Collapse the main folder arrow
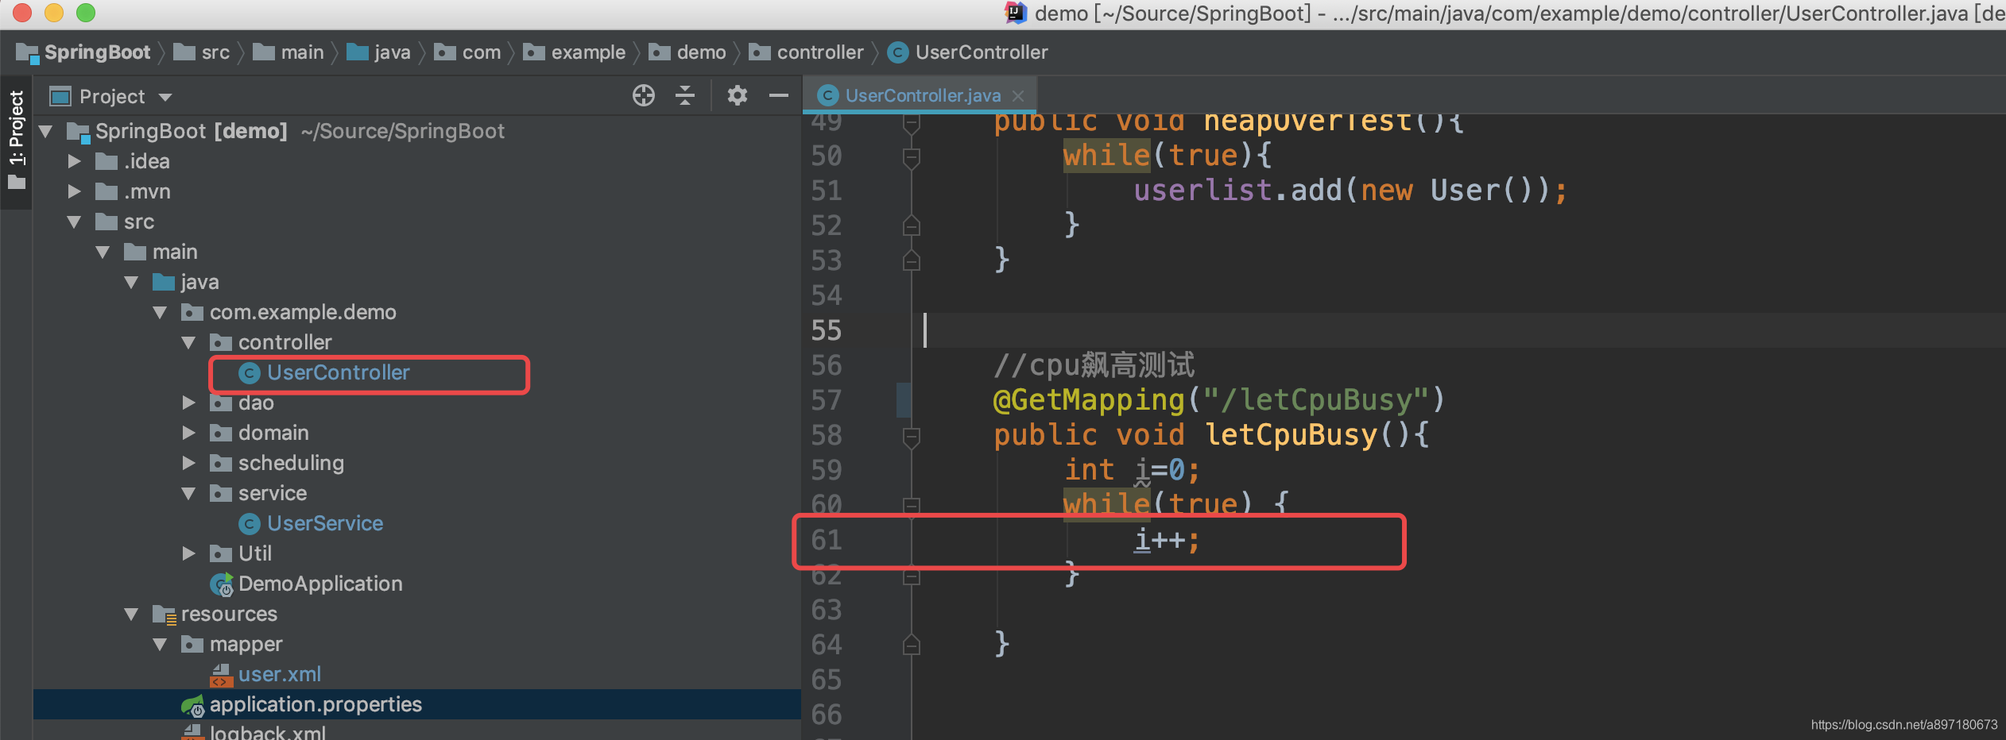 pos(103,252)
